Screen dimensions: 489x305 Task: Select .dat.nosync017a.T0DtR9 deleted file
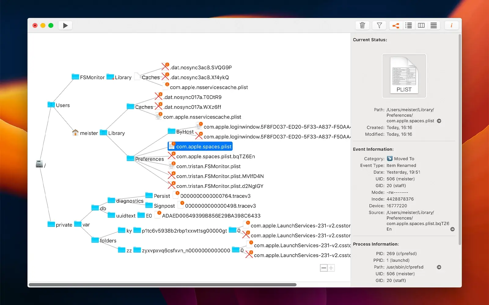point(188,97)
